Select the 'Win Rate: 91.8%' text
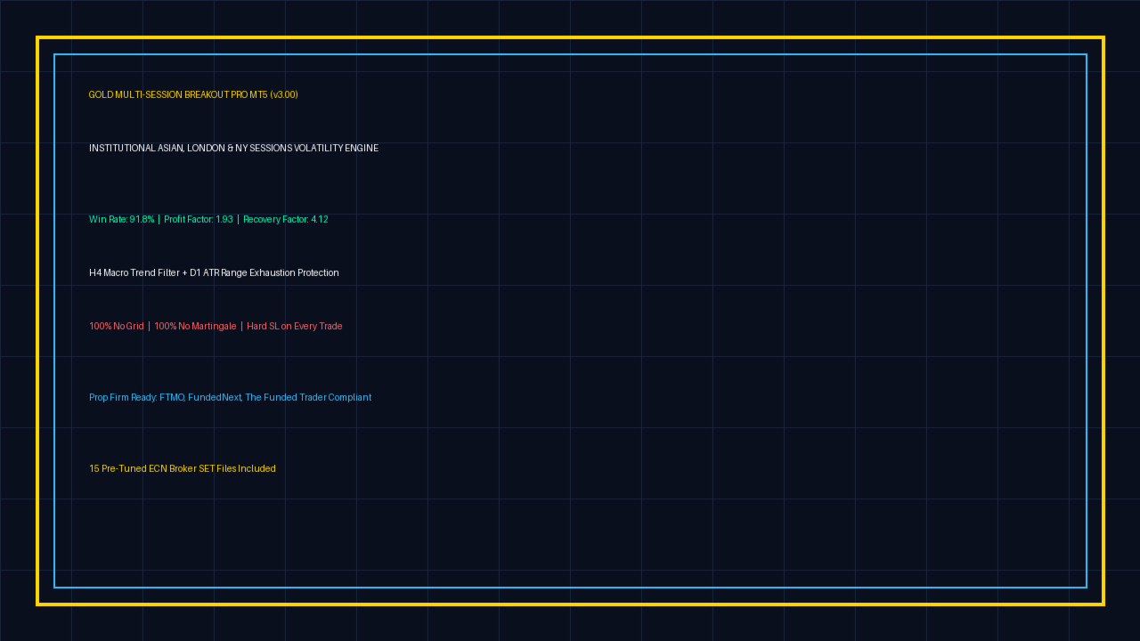Screen dimensions: 1140x641 pyautogui.click(x=122, y=219)
